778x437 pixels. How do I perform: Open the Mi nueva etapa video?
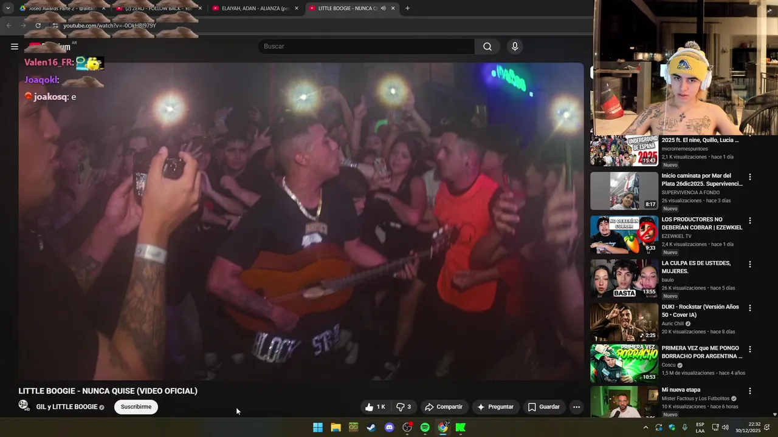681,390
